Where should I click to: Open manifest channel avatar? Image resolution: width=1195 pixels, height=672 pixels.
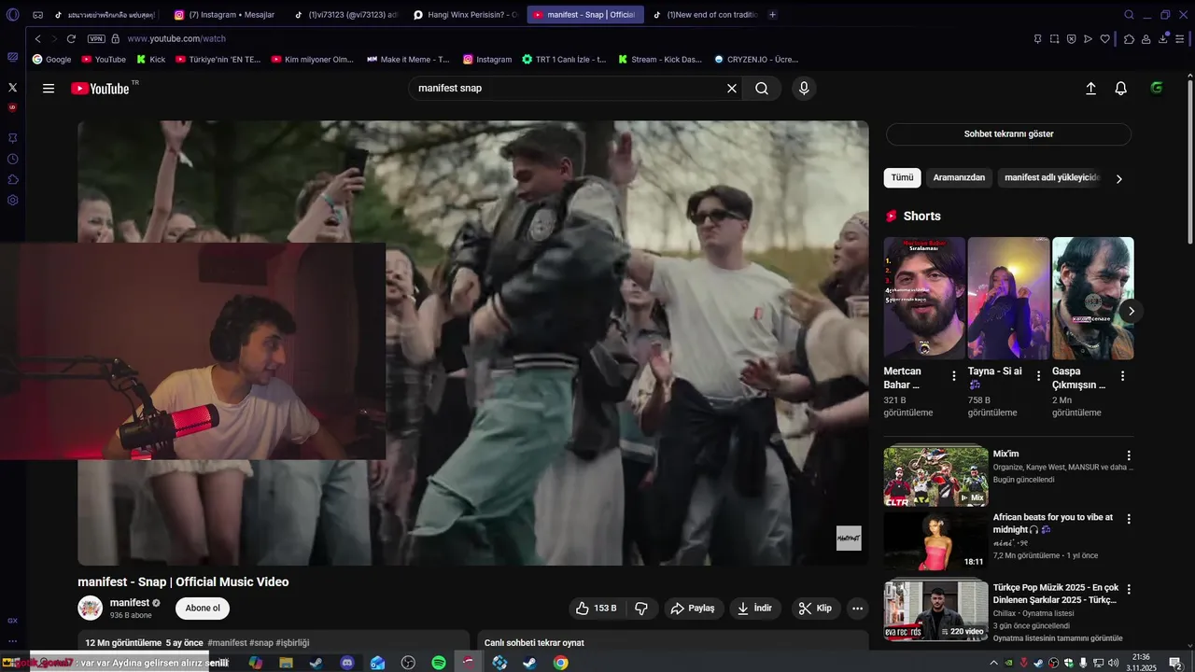point(91,609)
